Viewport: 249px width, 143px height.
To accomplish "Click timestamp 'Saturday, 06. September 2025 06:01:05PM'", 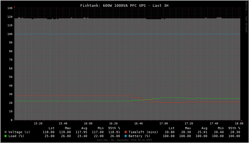I will (x=124, y=140).
